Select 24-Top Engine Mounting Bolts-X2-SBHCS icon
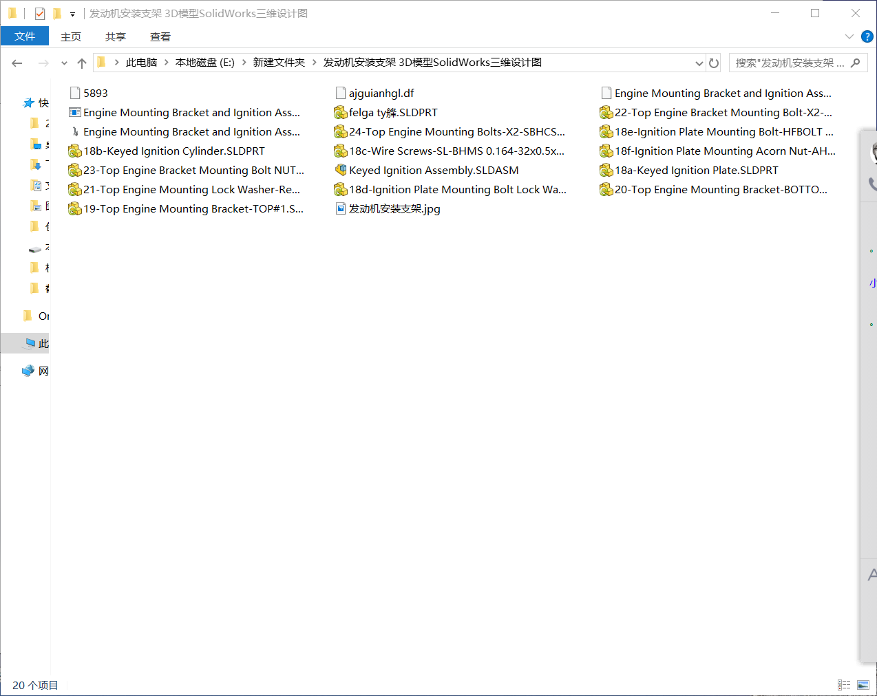 (x=340, y=131)
